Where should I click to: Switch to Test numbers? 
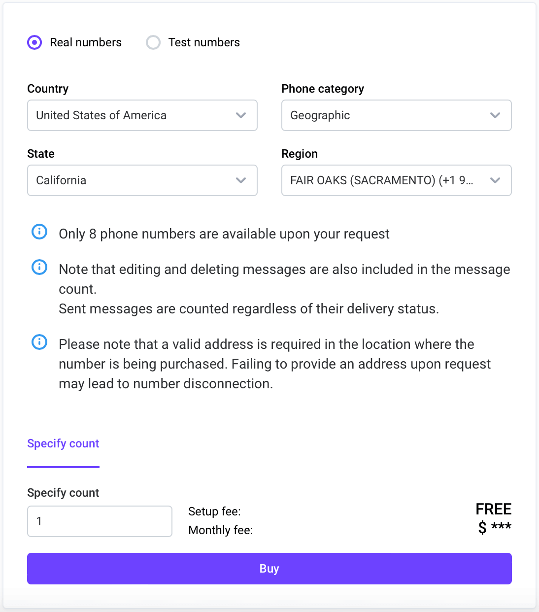(153, 42)
